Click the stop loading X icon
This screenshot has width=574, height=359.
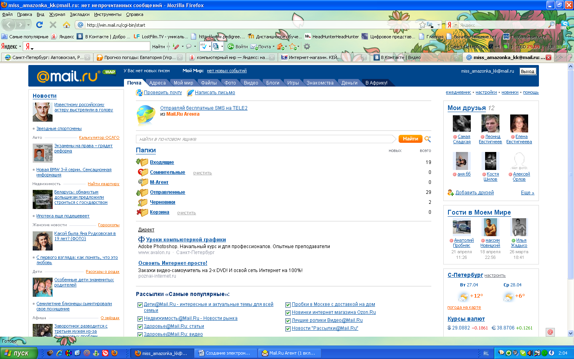53,25
